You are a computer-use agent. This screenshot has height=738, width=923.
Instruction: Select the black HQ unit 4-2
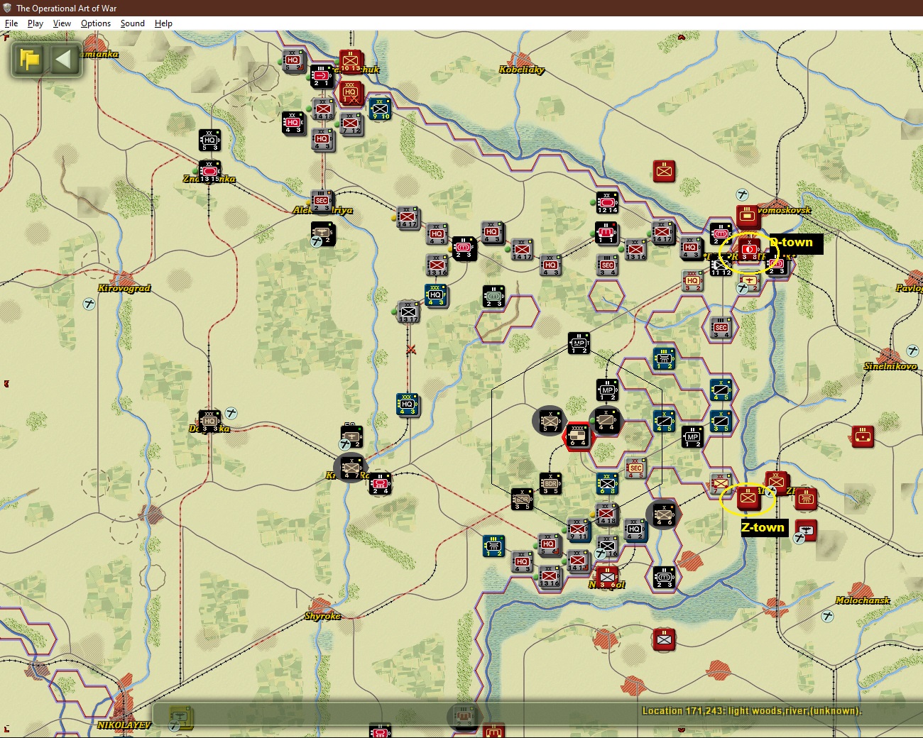click(635, 530)
